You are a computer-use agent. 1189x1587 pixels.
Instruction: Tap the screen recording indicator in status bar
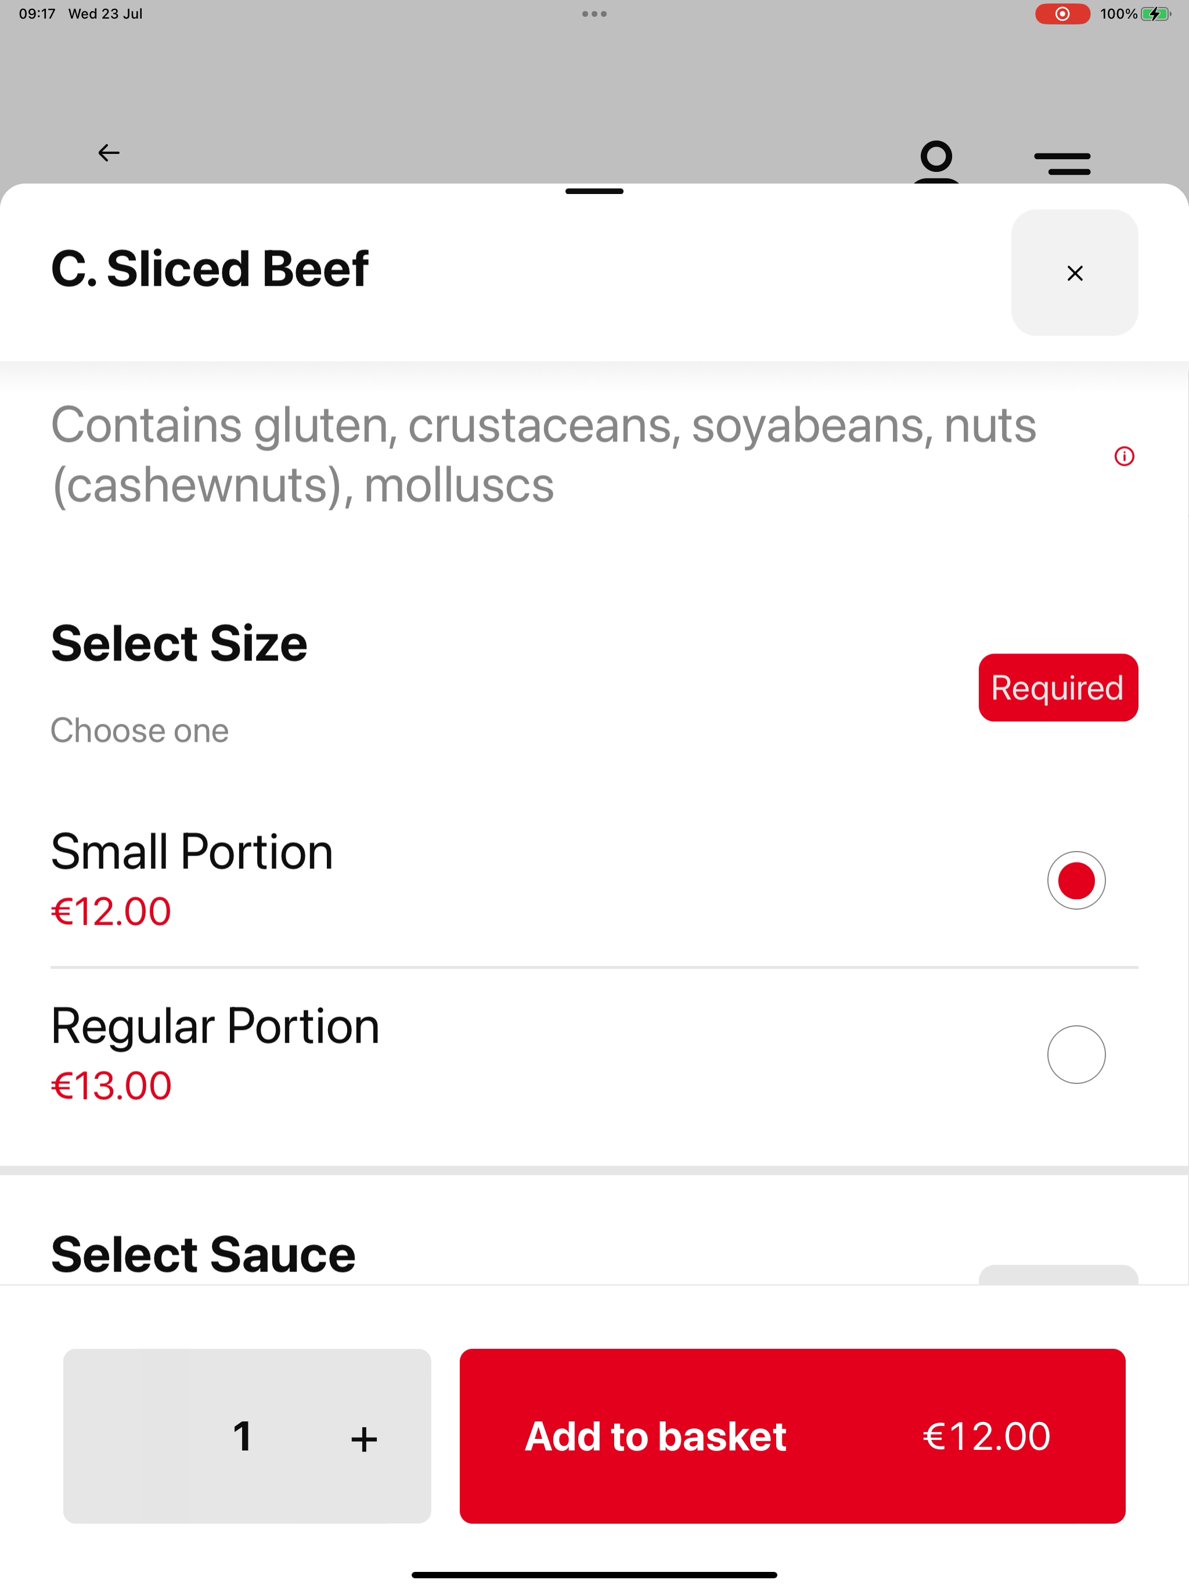[x=1062, y=13]
